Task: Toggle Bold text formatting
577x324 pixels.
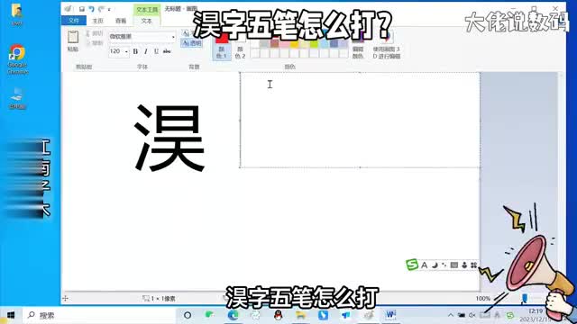Action: coord(135,51)
